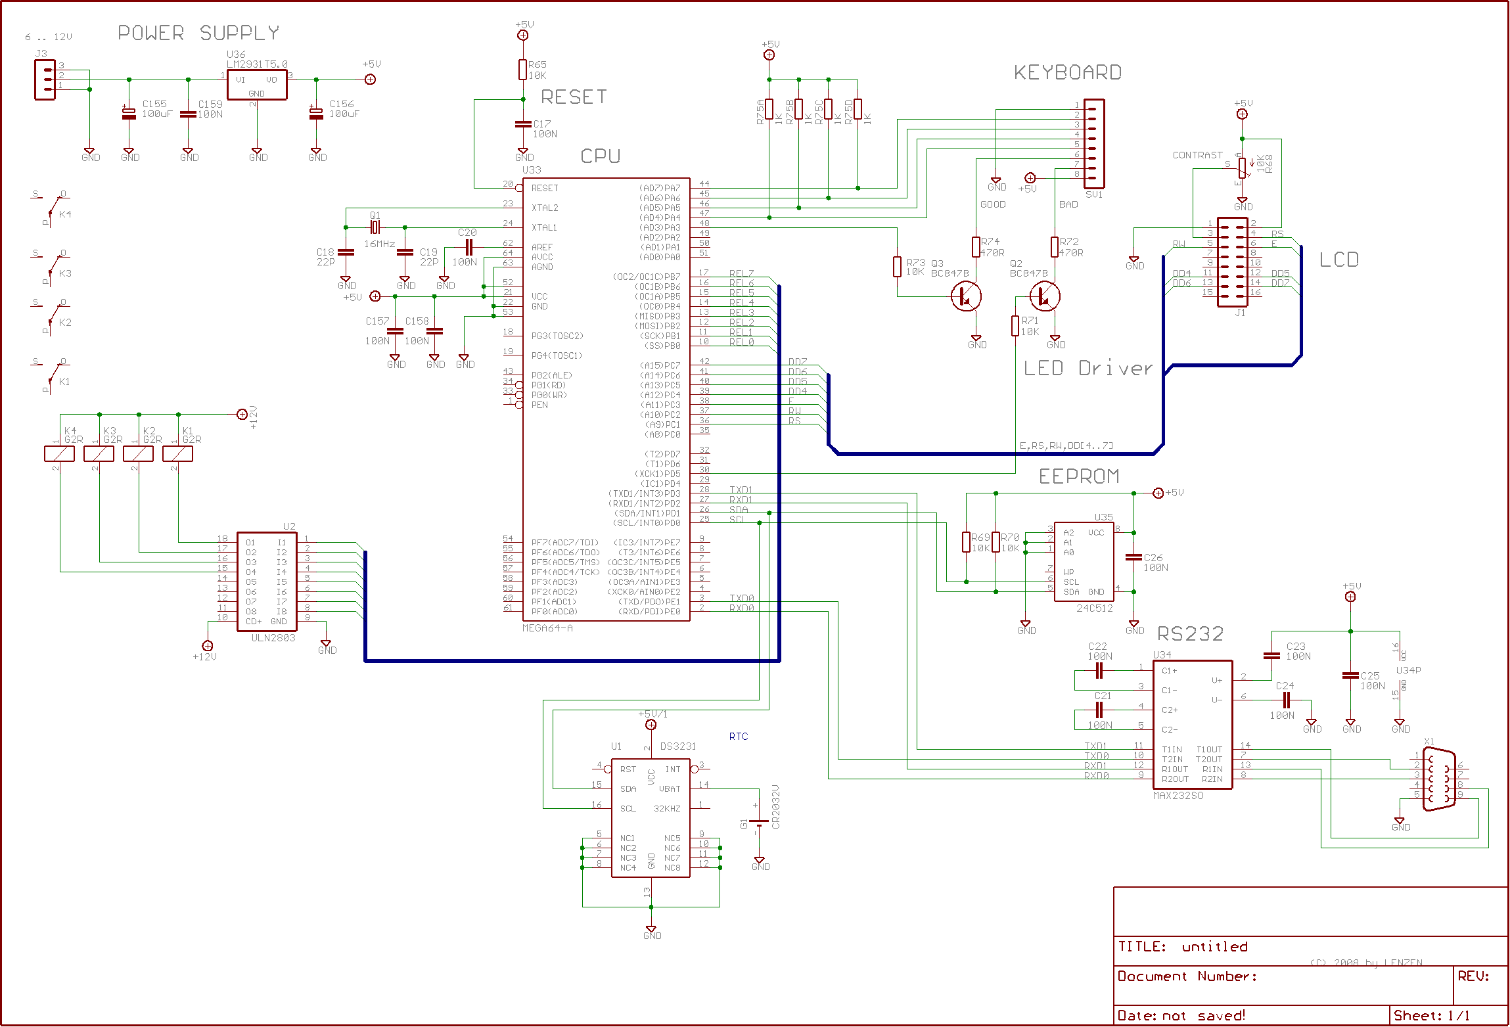Select the J3 power input connector symbol
This screenshot has height=1027, width=1510.
point(45,80)
